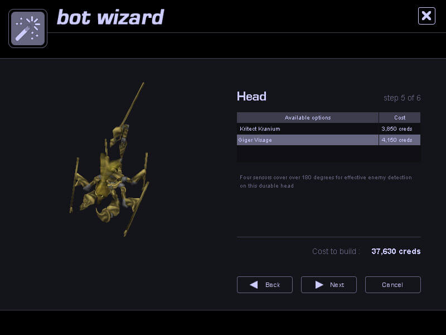
Task: Click the Available options column header
Action: pyautogui.click(x=308, y=118)
